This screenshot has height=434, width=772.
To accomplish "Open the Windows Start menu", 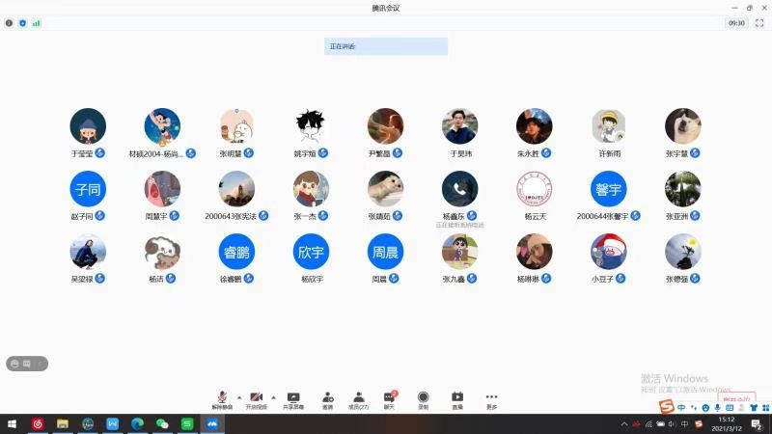I will pyautogui.click(x=13, y=423).
